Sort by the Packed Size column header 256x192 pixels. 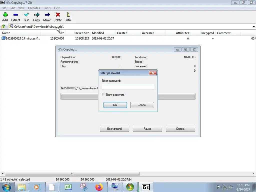pos(78,33)
